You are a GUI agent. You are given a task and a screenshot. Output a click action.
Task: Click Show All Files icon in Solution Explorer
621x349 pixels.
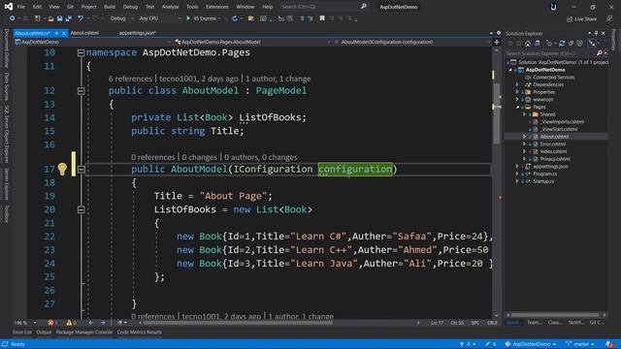pos(579,44)
